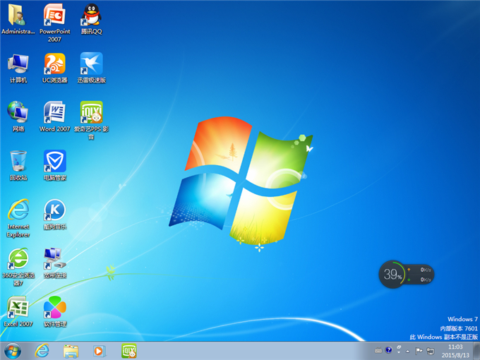
Task: Select the 回收站 Recycle Bin icon
Action: pyautogui.click(x=18, y=165)
